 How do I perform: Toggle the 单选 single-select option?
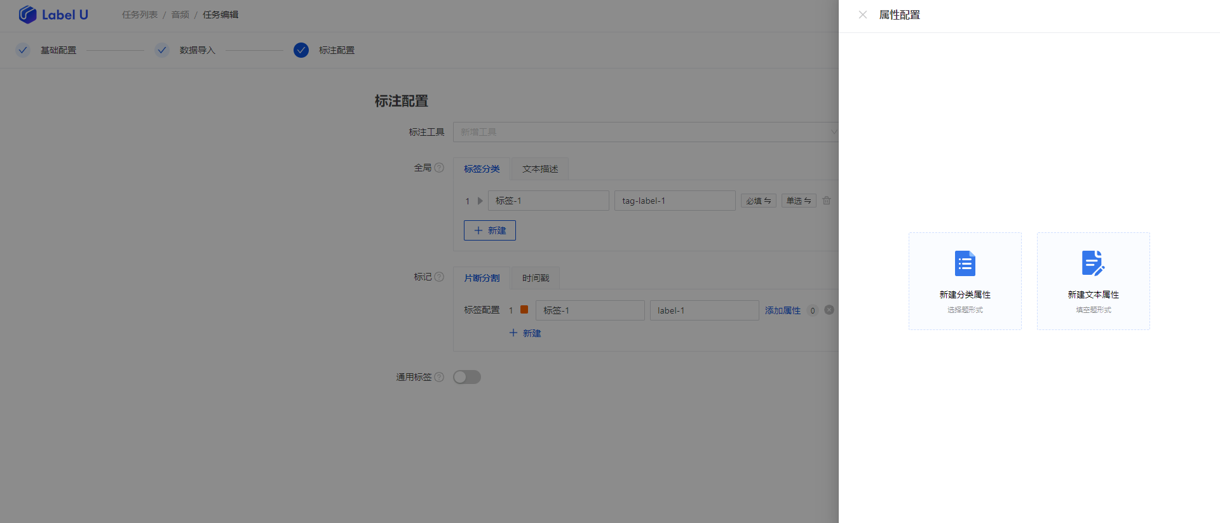tap(799, 201)
